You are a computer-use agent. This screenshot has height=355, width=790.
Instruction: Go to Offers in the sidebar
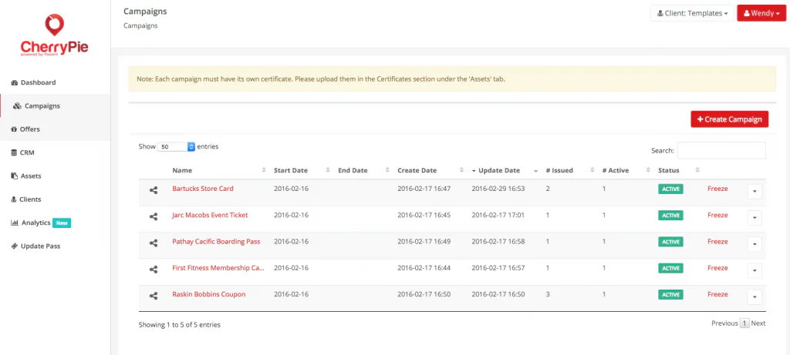pos(25,129)
